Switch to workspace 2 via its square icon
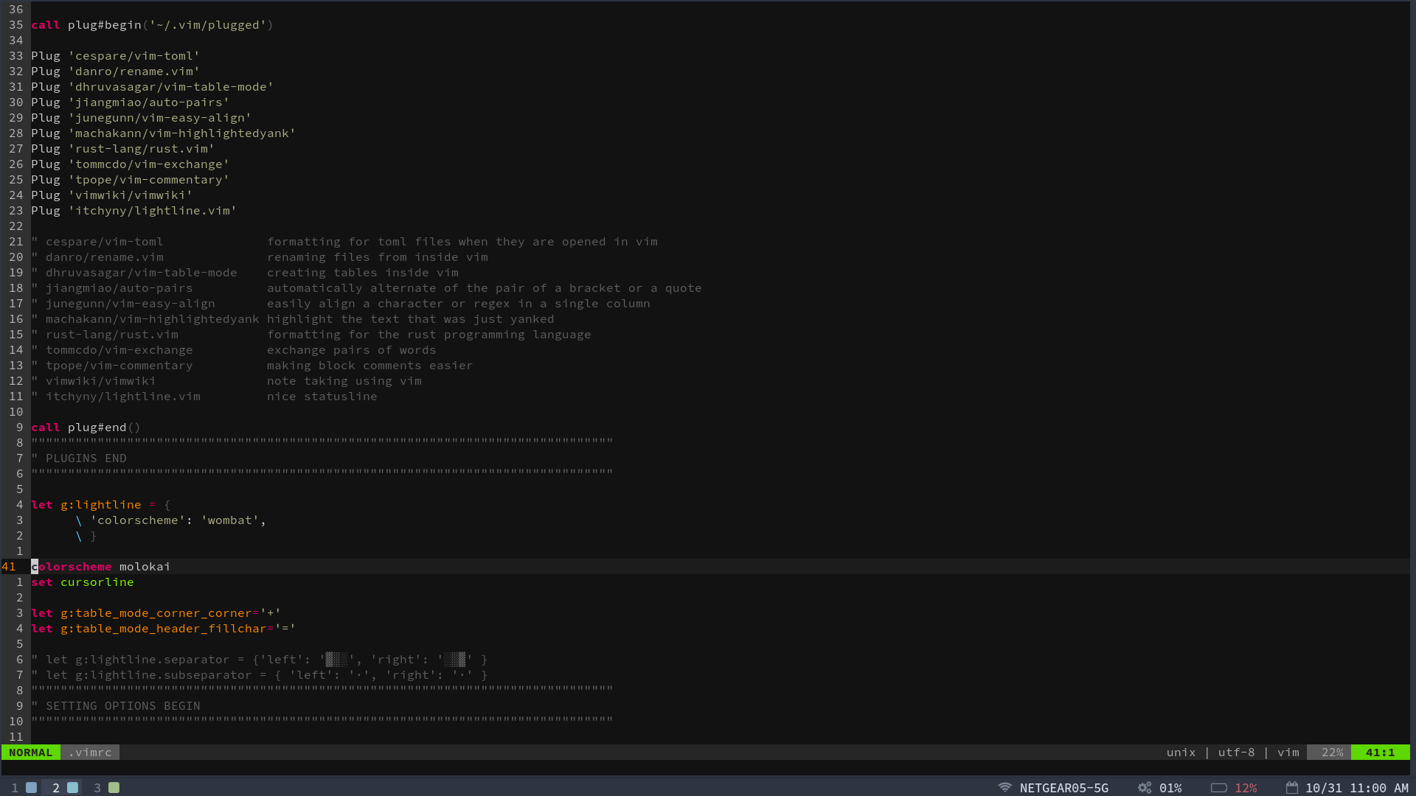Screen dimensions: 1416x796 point(72,787)
